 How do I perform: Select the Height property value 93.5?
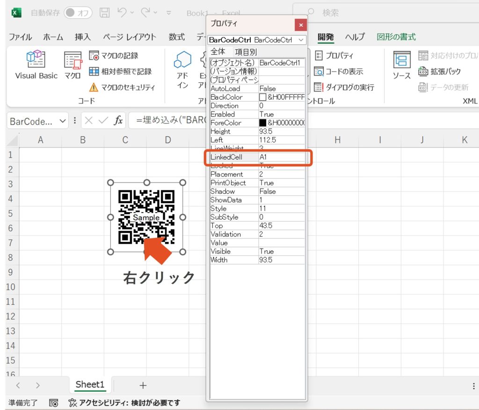click(x=282, y=132)
